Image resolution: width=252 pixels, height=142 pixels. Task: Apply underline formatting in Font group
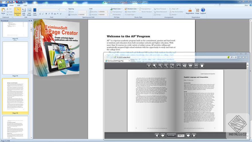click(x=52, y=14)
